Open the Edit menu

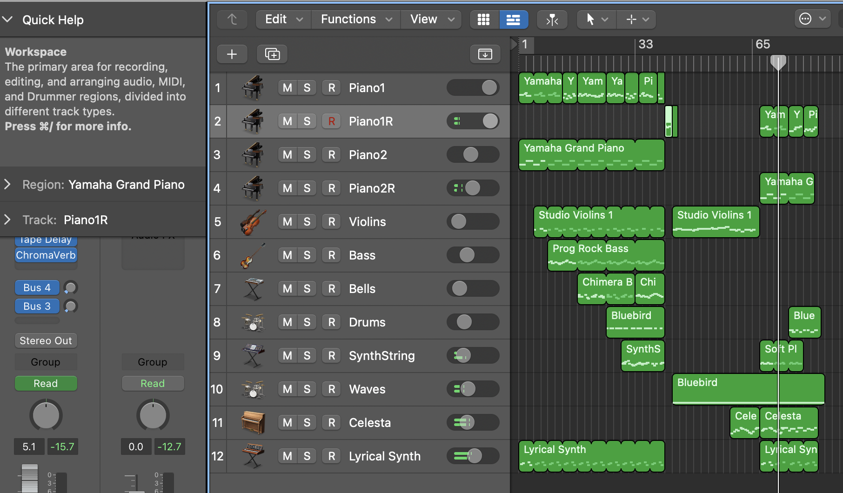(283, 19)
